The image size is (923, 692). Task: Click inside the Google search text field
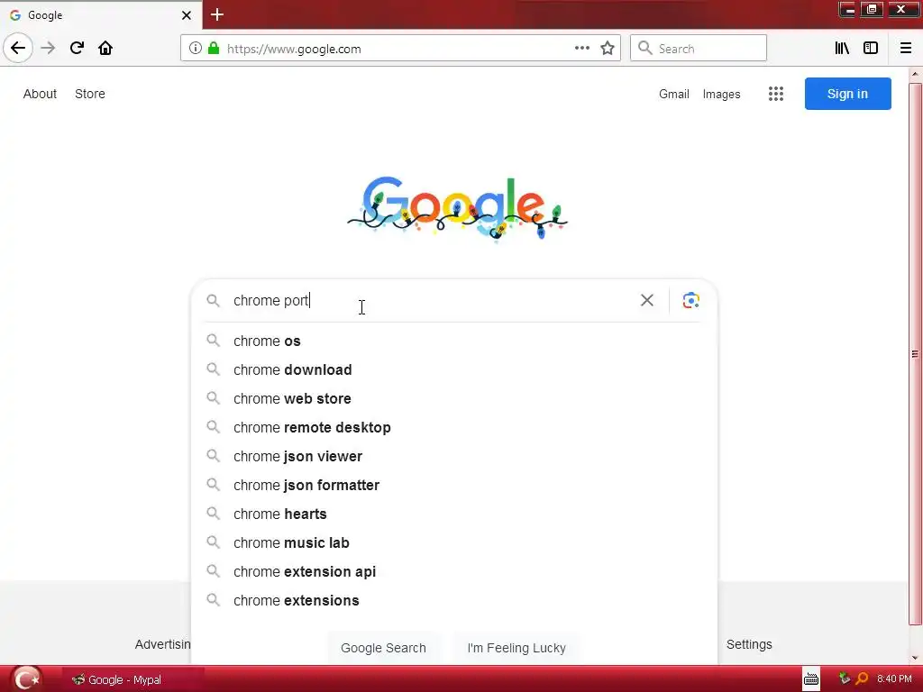tap(433, 301)
